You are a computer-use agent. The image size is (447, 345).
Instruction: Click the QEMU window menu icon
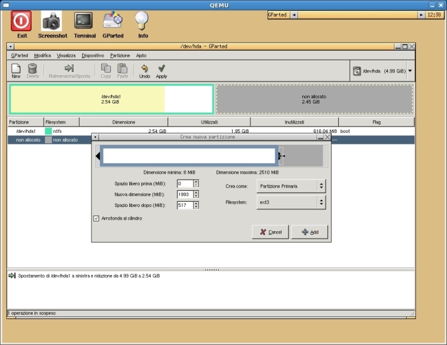click(x=5, y=5)
